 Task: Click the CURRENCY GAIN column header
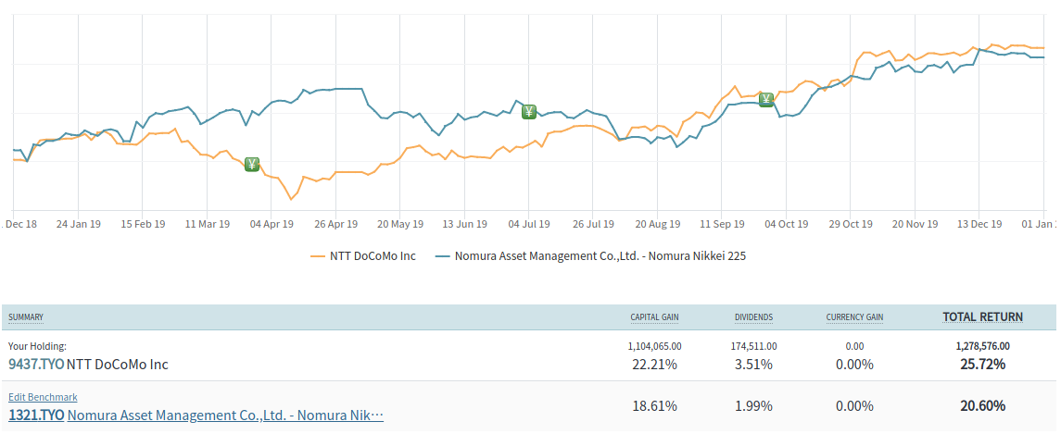click(854, 317)
